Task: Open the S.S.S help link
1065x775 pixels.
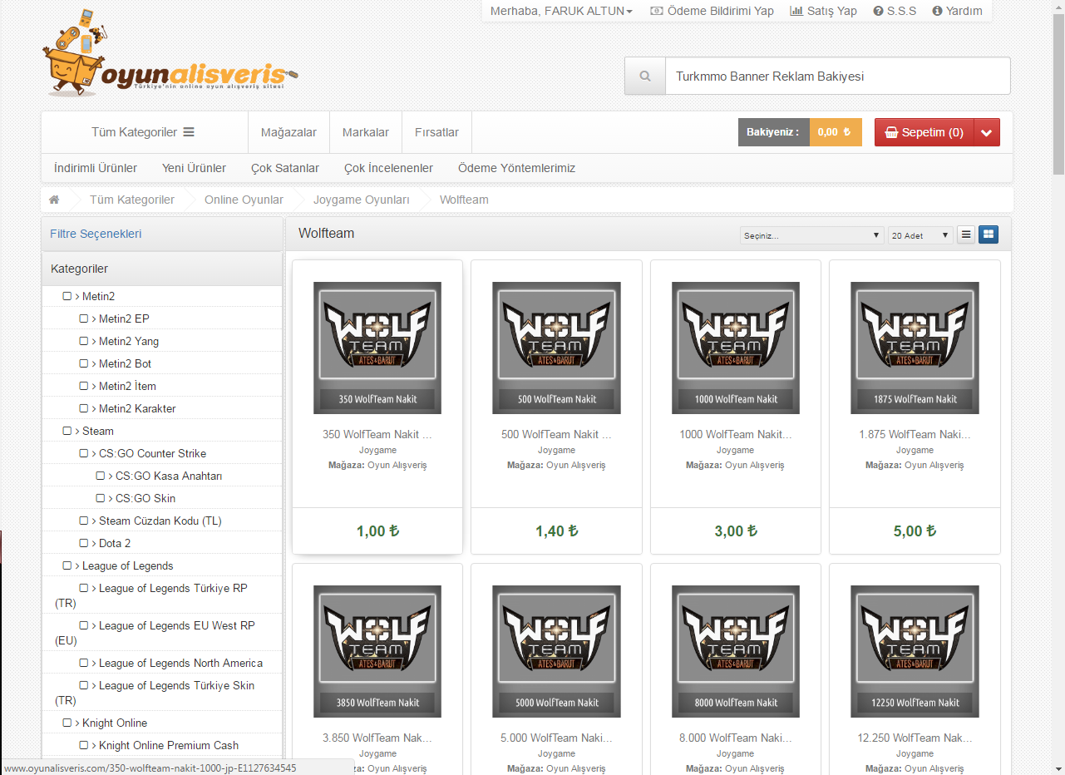Action: click(x=895, y=11)
